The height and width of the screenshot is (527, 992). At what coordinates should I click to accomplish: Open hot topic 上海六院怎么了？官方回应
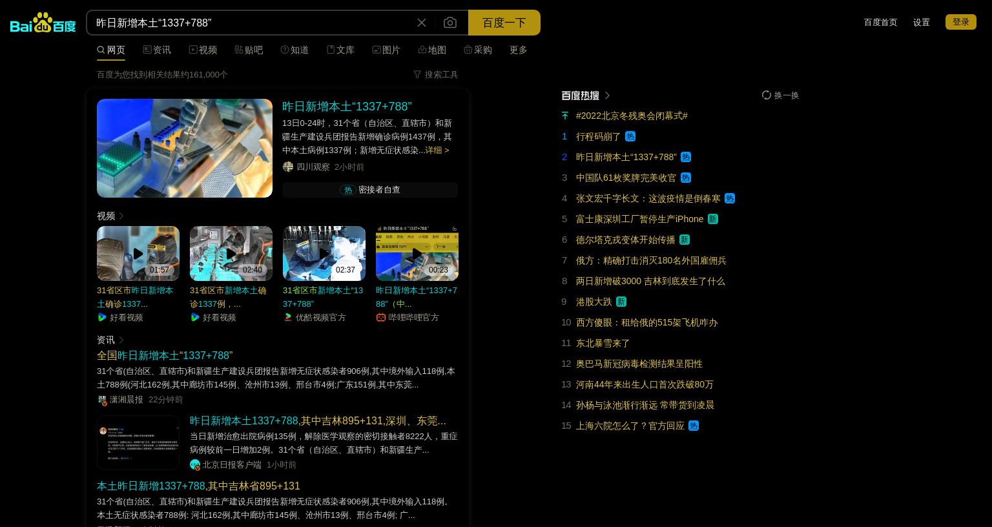click(x=630, y=426)
